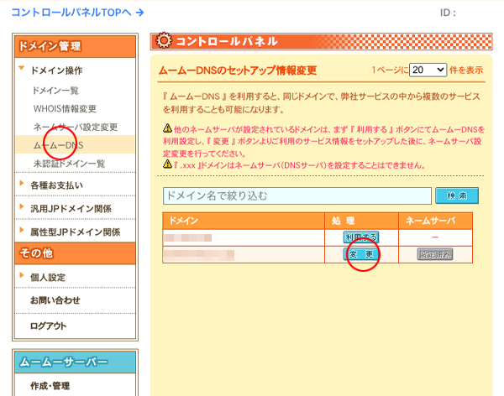Click the ムームーDNSのセットアップ情報変更 heading

(x=238, y=70)
